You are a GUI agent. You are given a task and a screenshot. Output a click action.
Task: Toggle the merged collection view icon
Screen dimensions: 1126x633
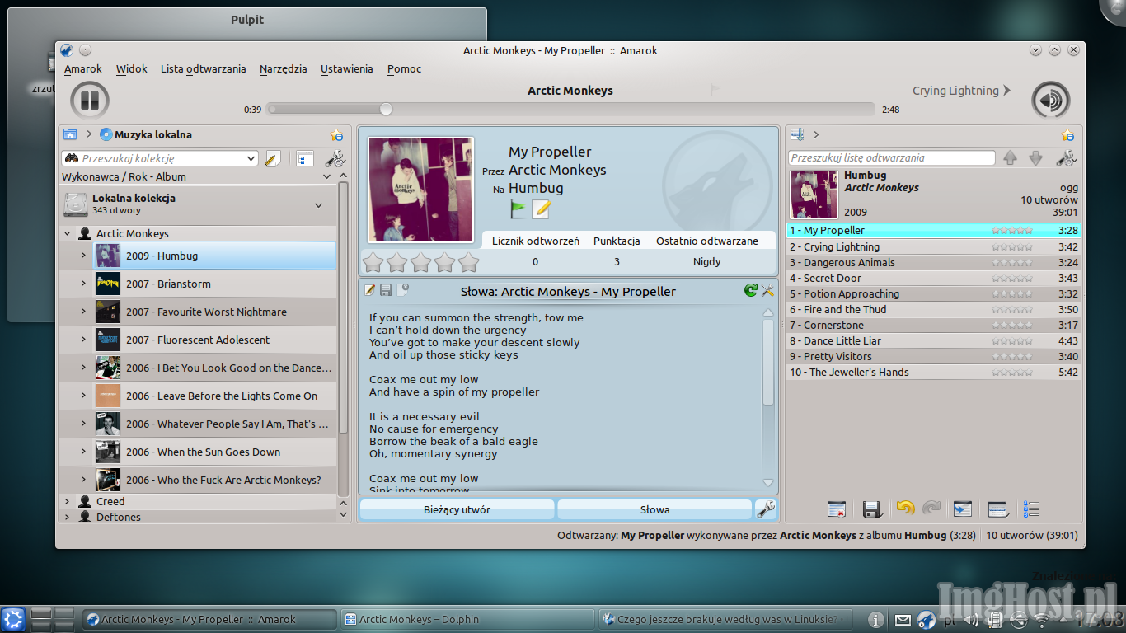[x=304, y=158]
